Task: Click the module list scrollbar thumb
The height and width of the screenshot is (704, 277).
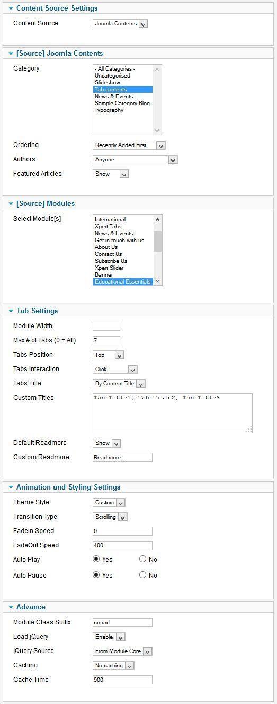Action: pos(157,242)
